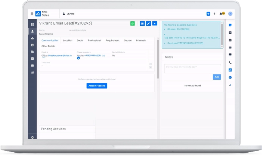Open the Settings gear in left sidebar
The width and height of the screenshot is (263, 156).
(33, 137)
